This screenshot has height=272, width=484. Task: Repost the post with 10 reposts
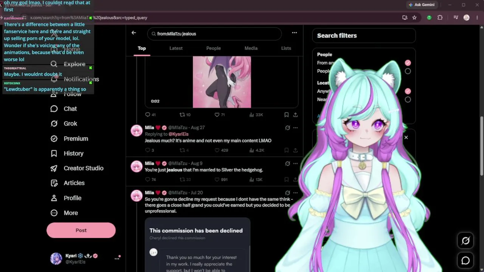[x=185, y=115]
